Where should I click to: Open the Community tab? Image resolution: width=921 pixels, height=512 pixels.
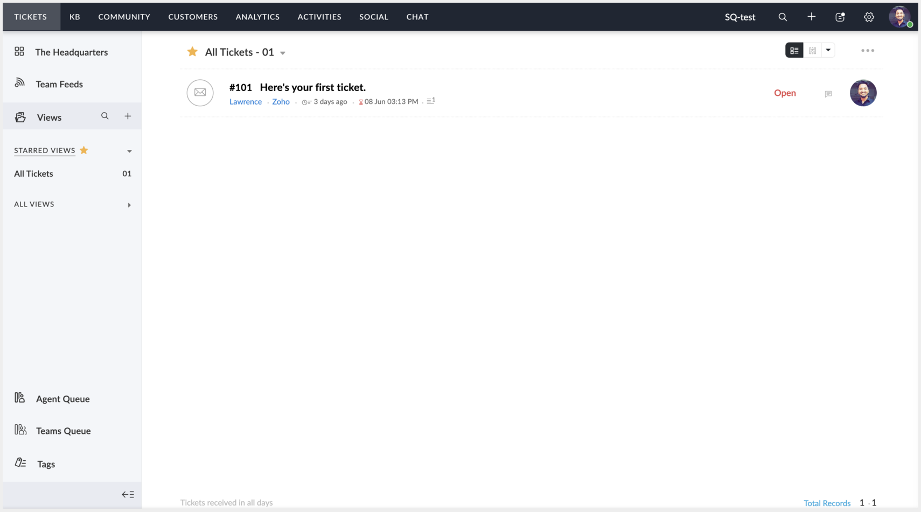click(124, 17)
